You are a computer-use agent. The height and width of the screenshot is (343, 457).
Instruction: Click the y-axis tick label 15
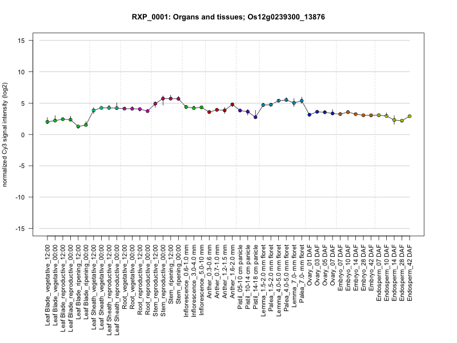(x=21, y=41)
